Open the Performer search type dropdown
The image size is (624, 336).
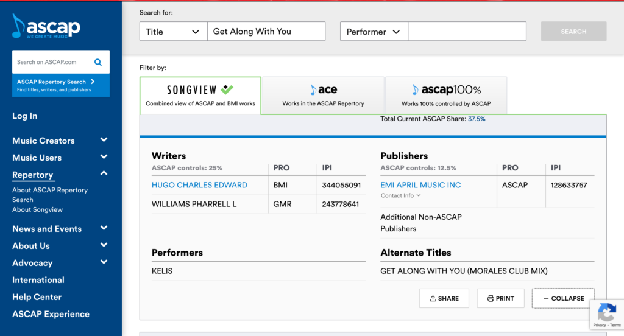pos(374,32)
